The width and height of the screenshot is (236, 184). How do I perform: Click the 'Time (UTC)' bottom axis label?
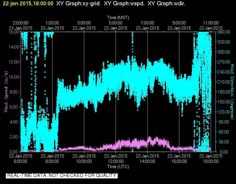coord(118,167)
